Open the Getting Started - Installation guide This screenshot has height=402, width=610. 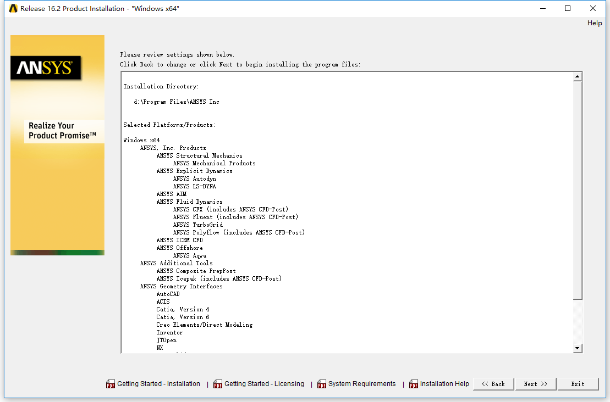(159, 384)
